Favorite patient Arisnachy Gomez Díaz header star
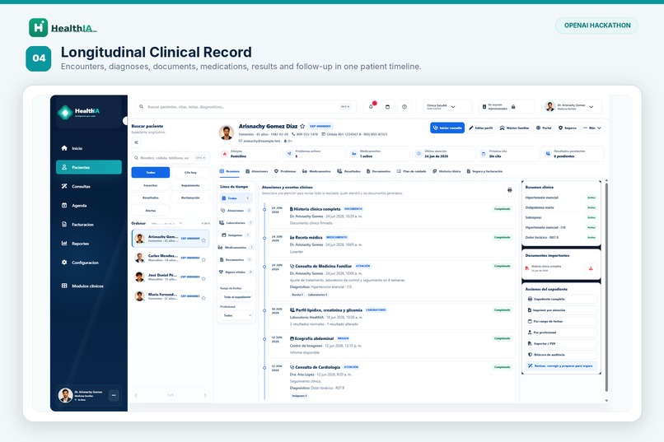The width and height of the screenshot is (664, 442). [x=302, y=126]
